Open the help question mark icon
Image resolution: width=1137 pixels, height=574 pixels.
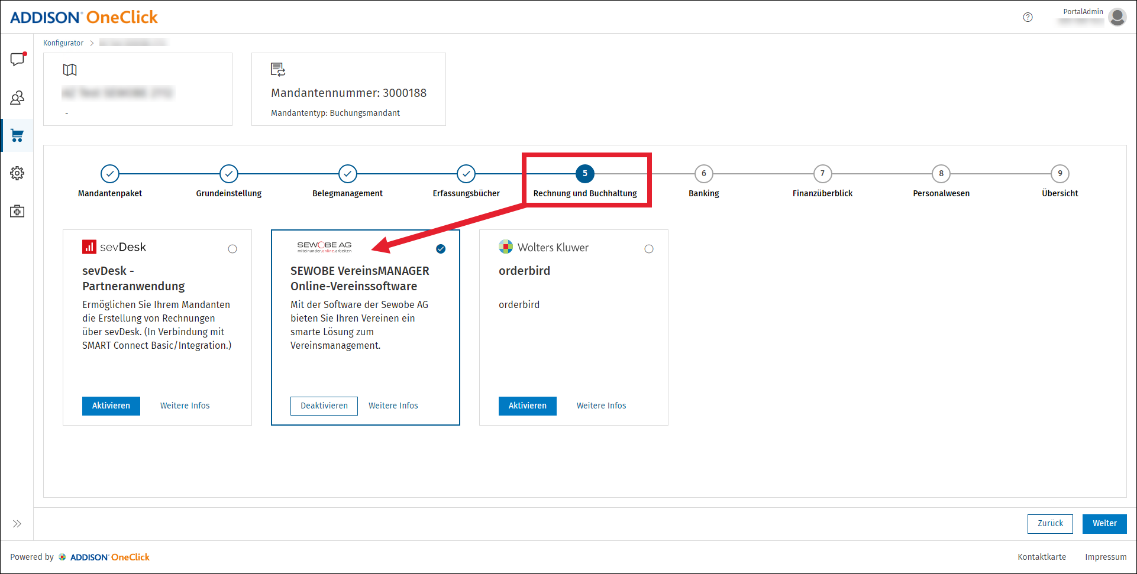click(x=1028, y=17)
